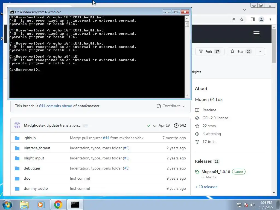The height and width of the screenshot is (210, 280).
Task: Open 641 commits ahead link
Action: pos(56,106)
